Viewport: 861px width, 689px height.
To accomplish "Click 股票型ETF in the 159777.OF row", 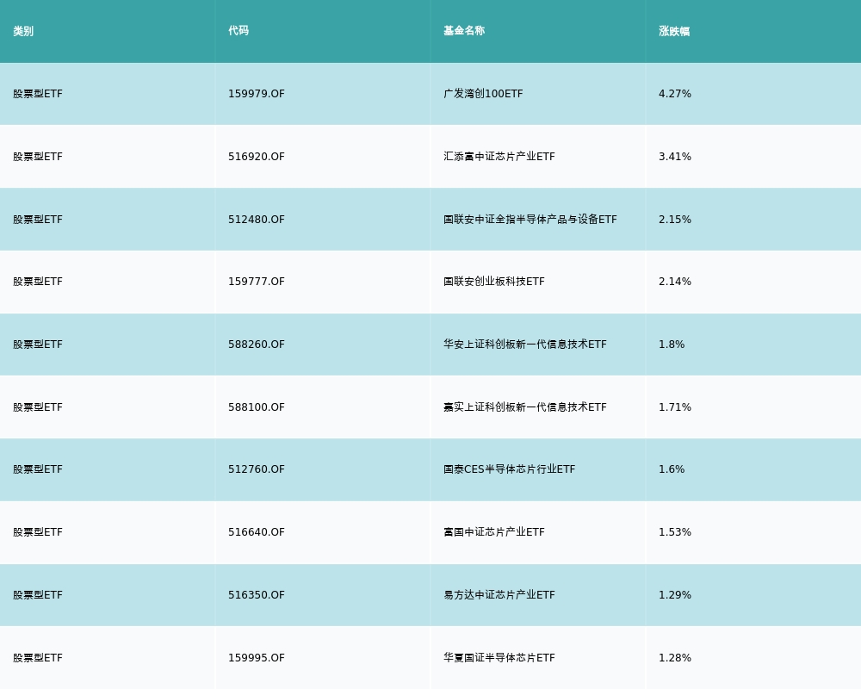I will (x=38, y=282).
